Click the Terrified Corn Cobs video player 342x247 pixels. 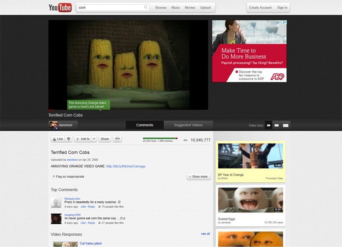pyautogui.click(x=128, y=65)
